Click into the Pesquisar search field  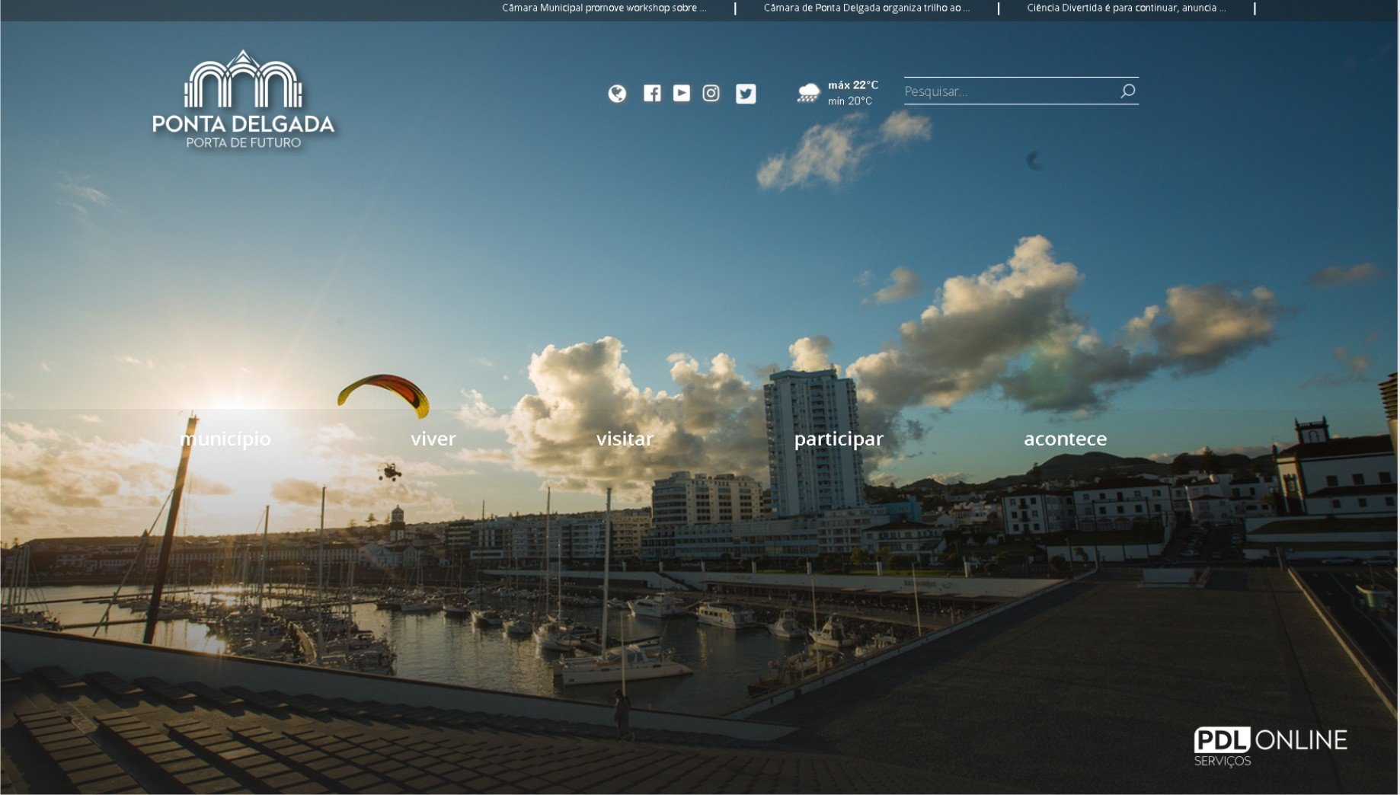pyautogui.click(x=1009, y=91)
